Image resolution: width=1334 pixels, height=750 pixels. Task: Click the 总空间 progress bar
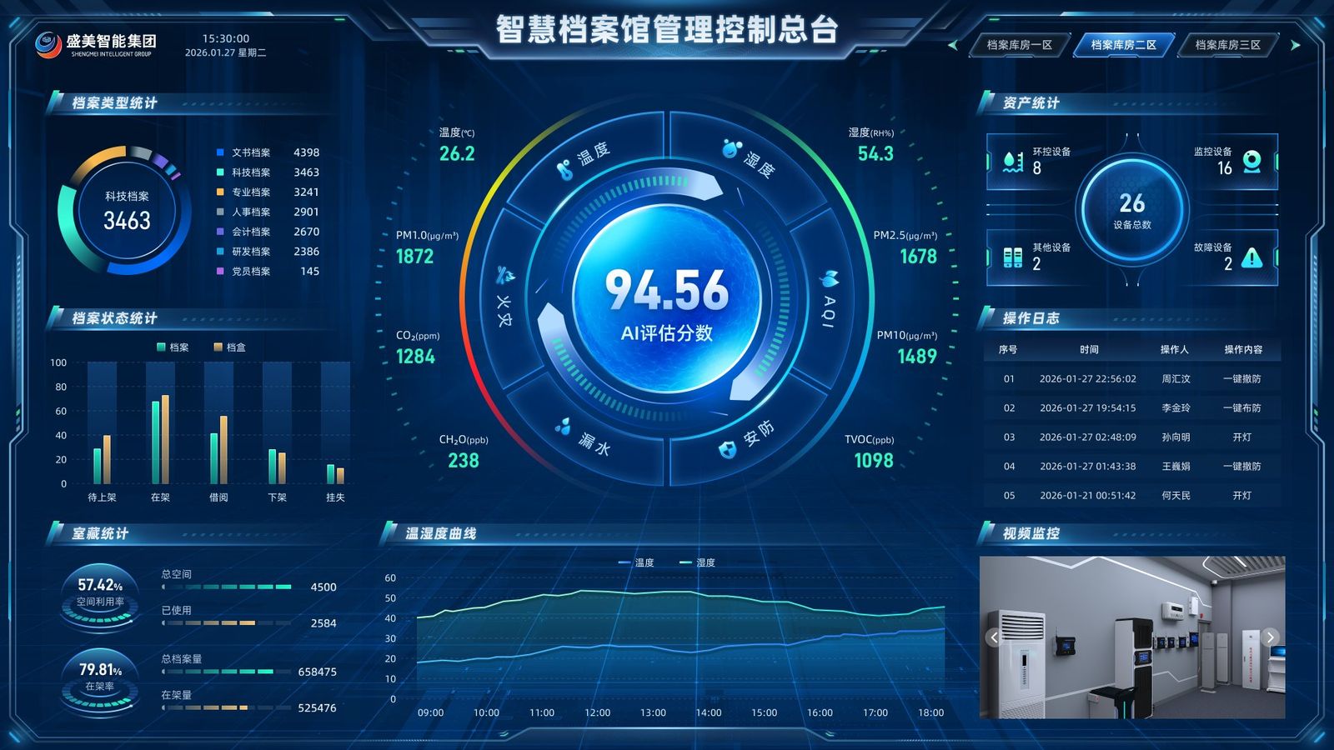227,587
